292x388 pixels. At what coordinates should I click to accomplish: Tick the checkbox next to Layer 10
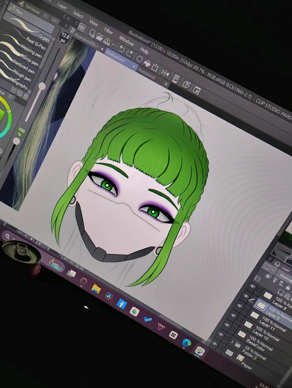239,319
